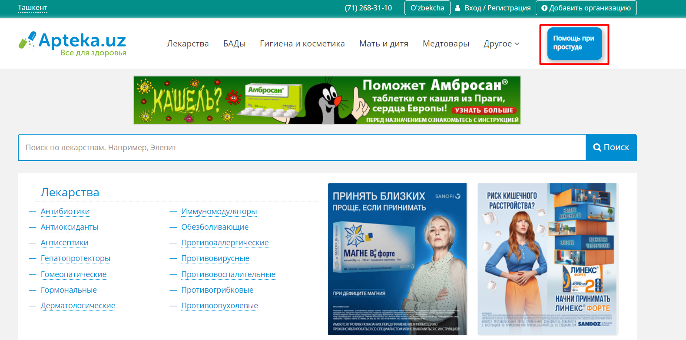Click the plus icon on Добавить организацию
Image resolution: width=686 pixels, height=340 pixels.
[x=544, y=8]
